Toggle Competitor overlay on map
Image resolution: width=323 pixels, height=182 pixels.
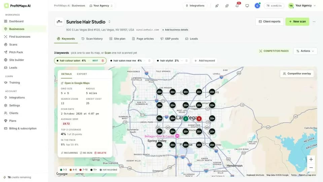[x=297, y=74]
